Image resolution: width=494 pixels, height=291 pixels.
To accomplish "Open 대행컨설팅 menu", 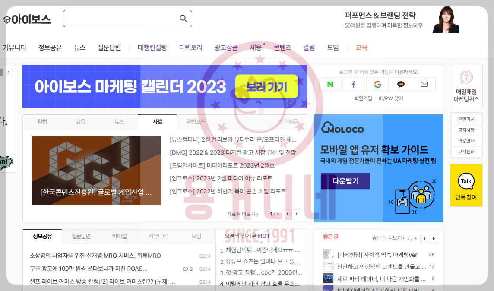I will tap(152, 47).
